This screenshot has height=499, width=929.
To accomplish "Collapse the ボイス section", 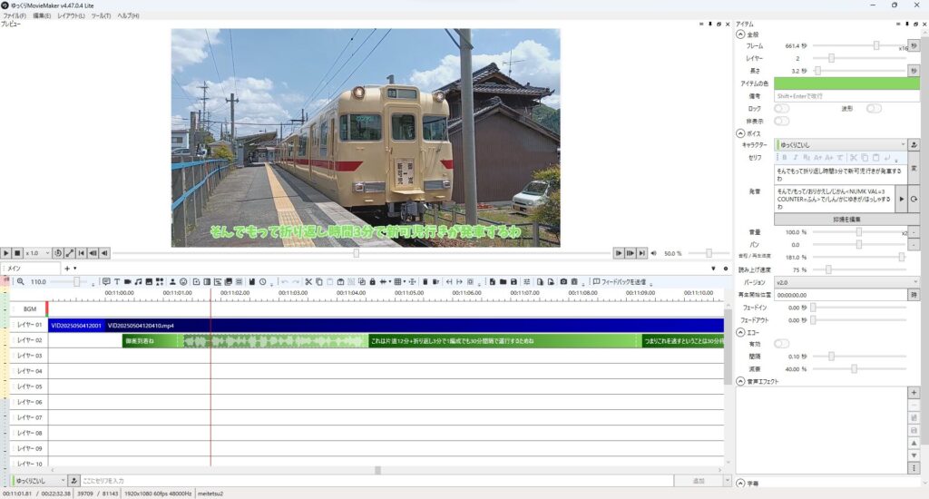I will pyautogui.click(x=740, y=133).
